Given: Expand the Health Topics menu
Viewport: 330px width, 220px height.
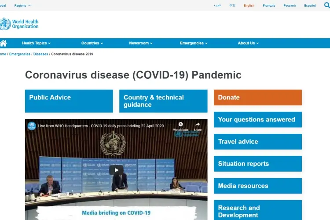Looking at the screenshot, I should click(x=36, y=43).
